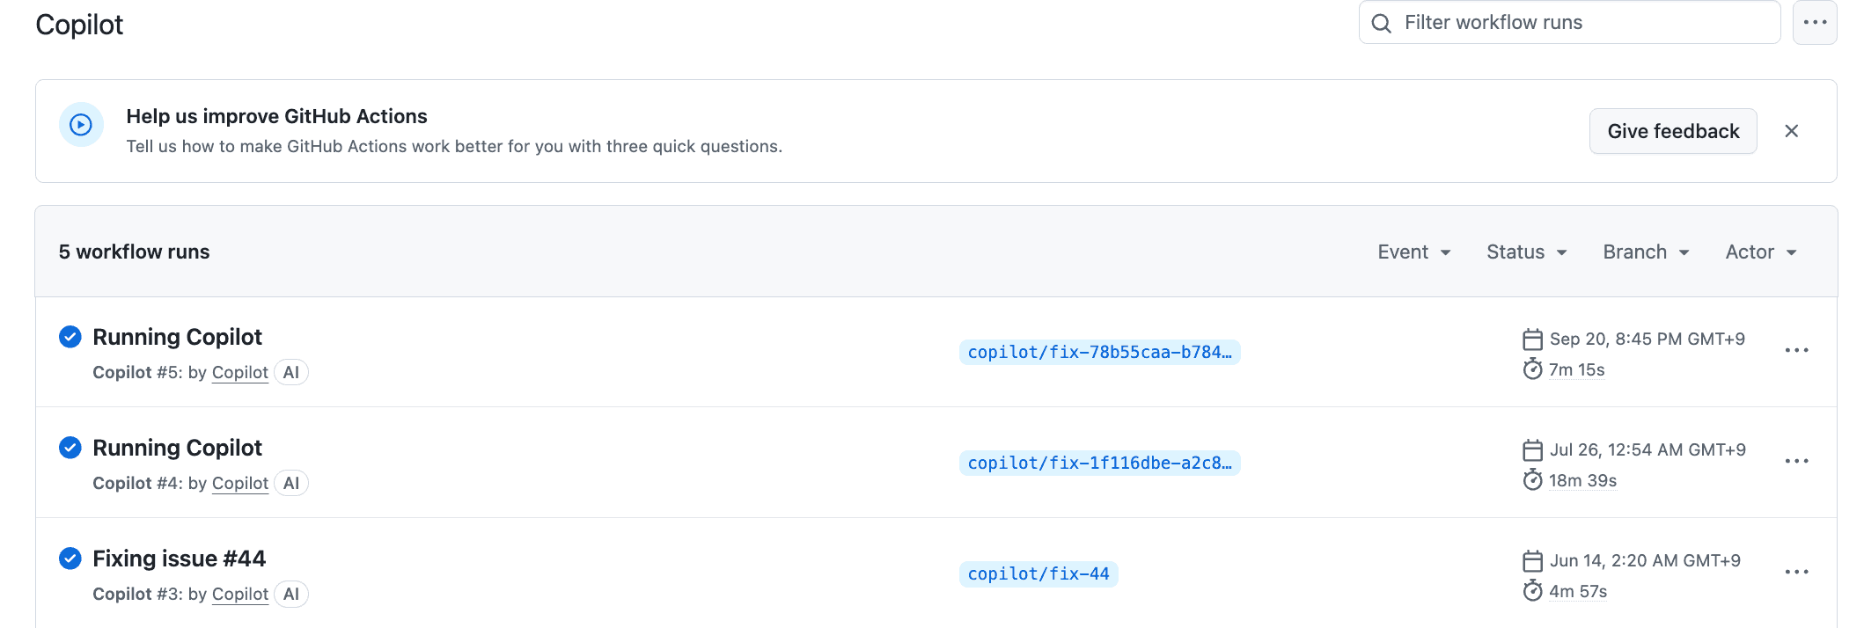Open branch copilot/fix-1f116dbe-a2c8…
The height and width of the screenshot is (628, 1864).
point(1099,463)
